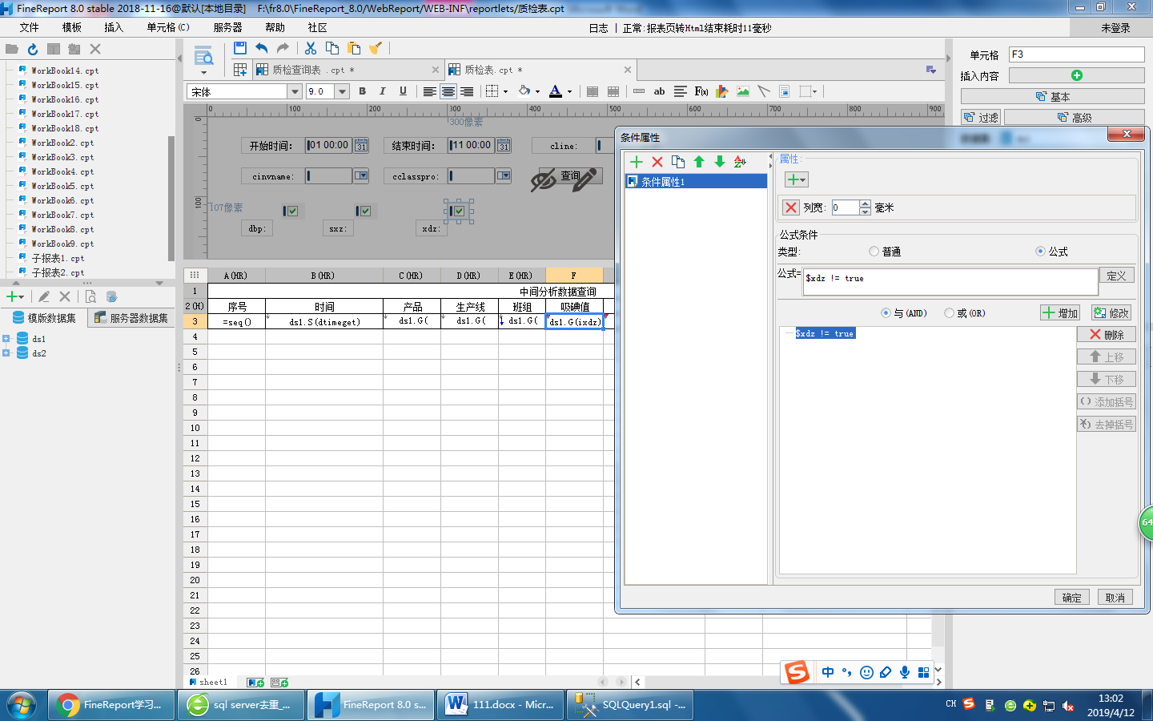Click the Copy icon in the main toolbar

click(332, 48)
